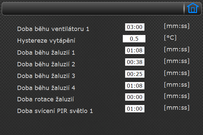The width and height of the screenshot is (203, 135).
Task: Go to the home screen via house icon
Action: tap(193, 8)
